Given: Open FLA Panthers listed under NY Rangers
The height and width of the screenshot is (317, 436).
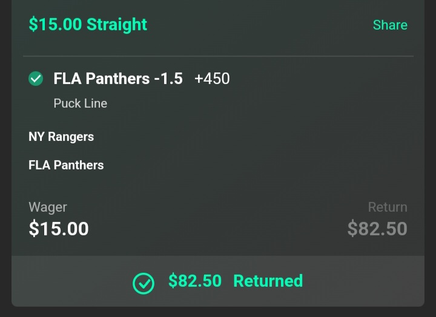Looking at the screenshot, I should (x=66, y=165).
